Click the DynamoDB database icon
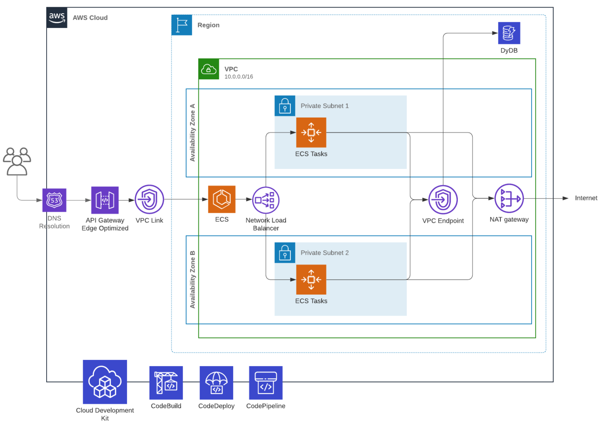The height and width of the screenshot is (426, 612). 509,33
